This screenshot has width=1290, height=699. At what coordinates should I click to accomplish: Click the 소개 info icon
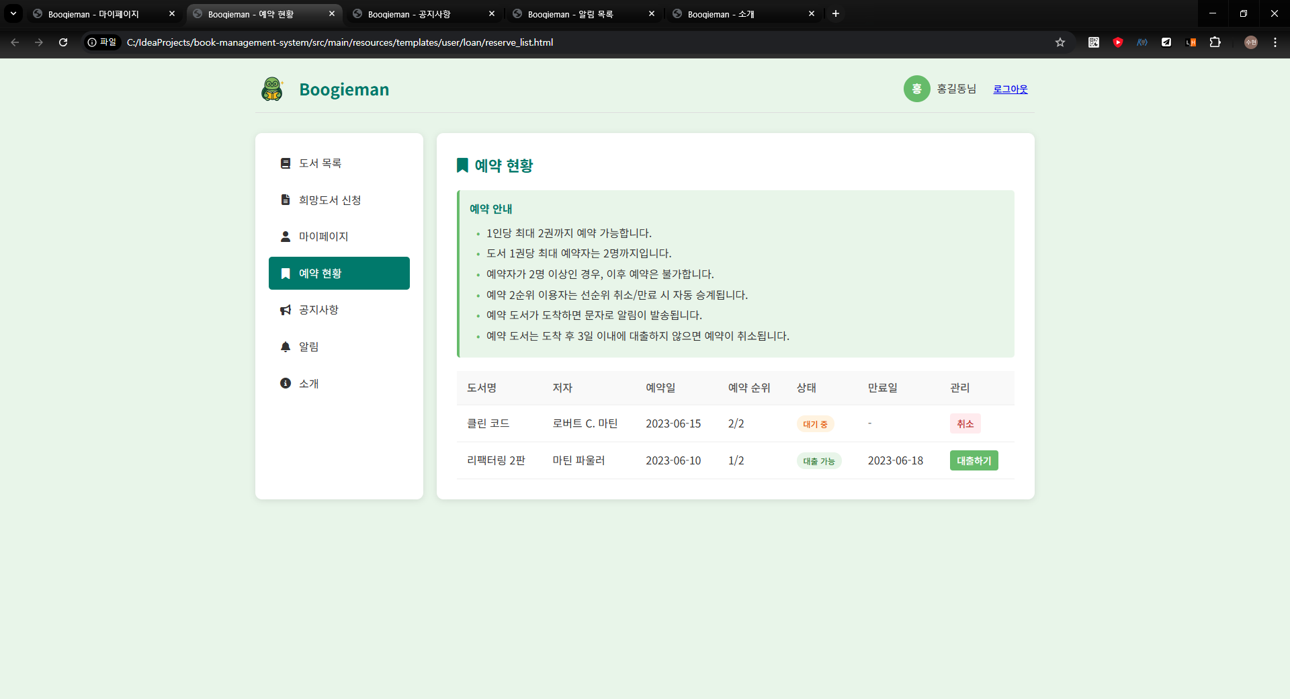[x=286, y=383]
